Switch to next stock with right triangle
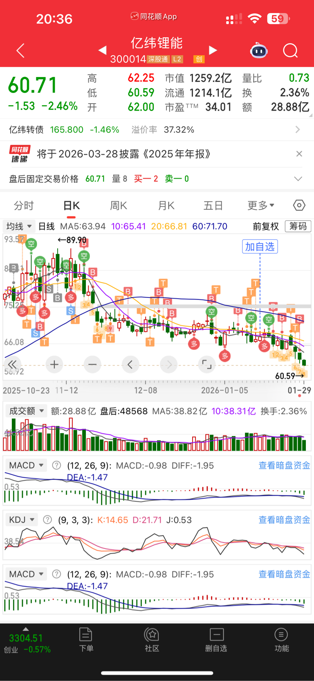Viewport: 314px width, 681px height. click(213, 50)
